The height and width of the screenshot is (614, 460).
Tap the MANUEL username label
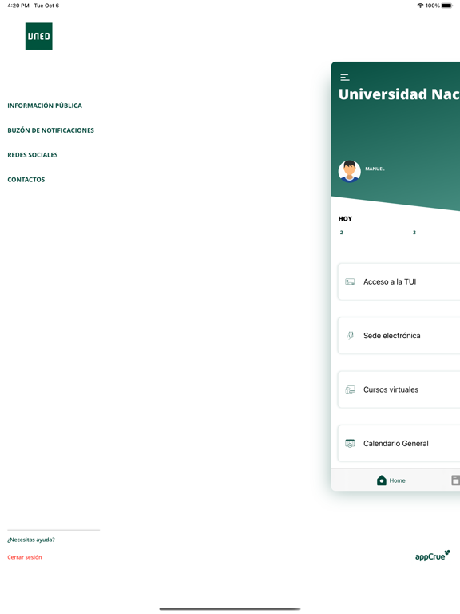375,169
